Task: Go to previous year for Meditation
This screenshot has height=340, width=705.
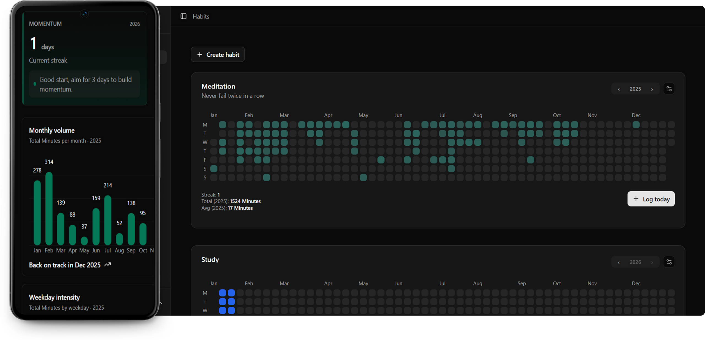Action: pyautogui.click(x=619, y=89)
